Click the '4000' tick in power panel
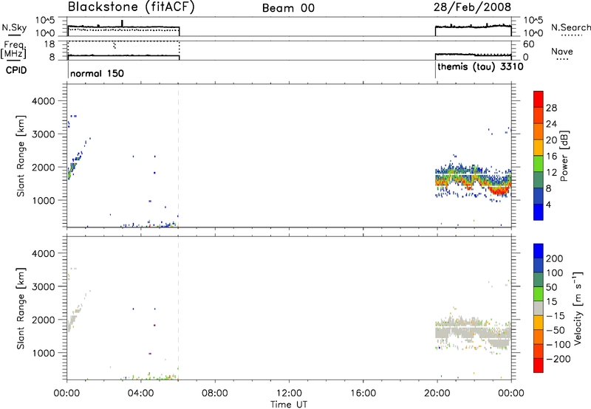Viewport: 591px width, 409px height. pos(43,101)
